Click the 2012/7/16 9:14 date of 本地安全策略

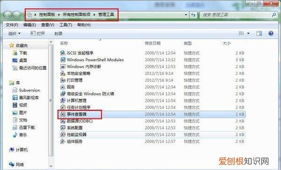pyautogui.click(x=159, y=73)
